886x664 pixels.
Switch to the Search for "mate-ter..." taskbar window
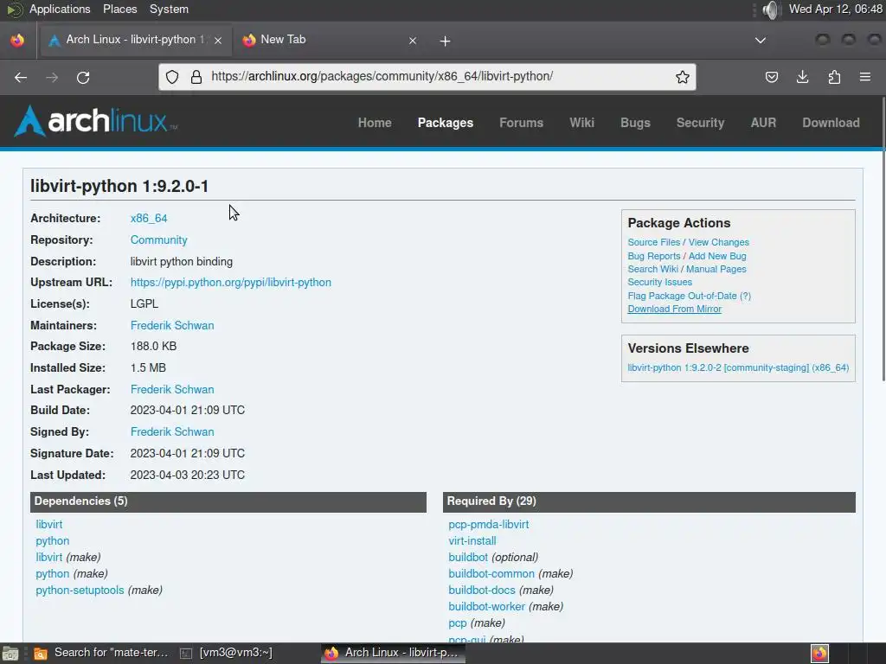100,653
